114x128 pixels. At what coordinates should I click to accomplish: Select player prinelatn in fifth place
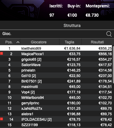(x=56, y=70)
